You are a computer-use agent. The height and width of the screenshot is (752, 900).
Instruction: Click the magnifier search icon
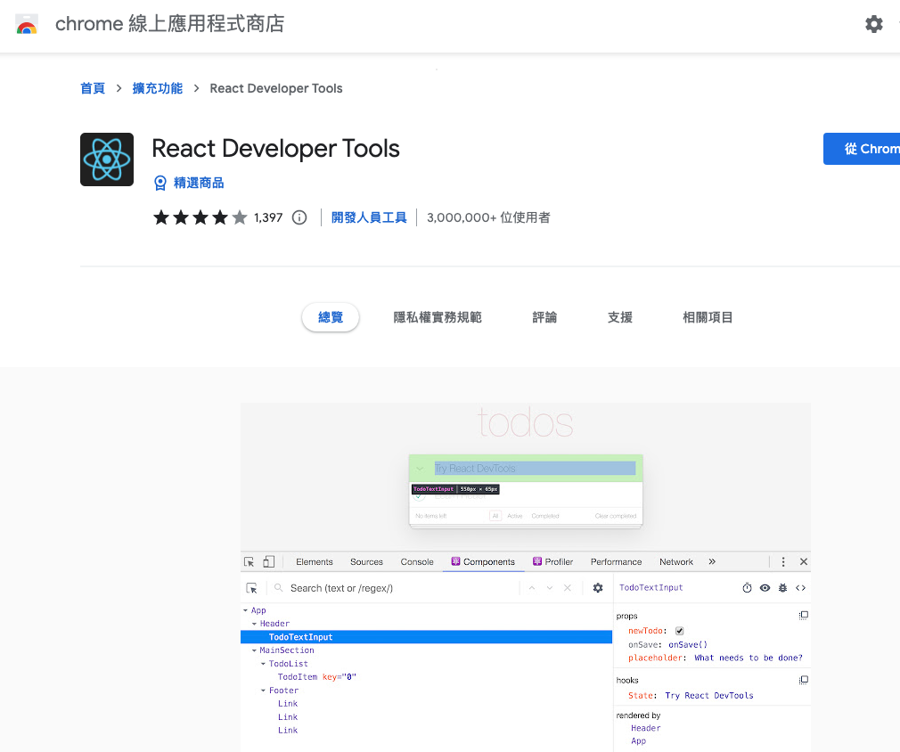(x=278, y=588)
